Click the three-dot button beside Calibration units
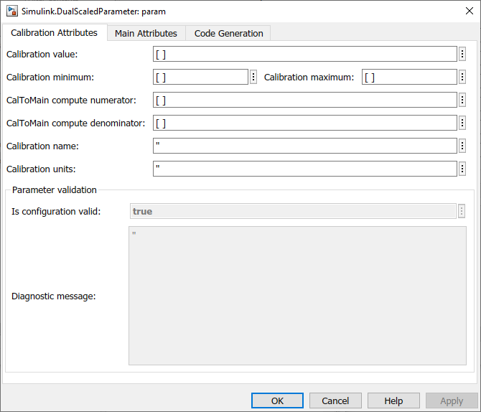The height and width of the screenshot is (412, 481). click(462, 169)
